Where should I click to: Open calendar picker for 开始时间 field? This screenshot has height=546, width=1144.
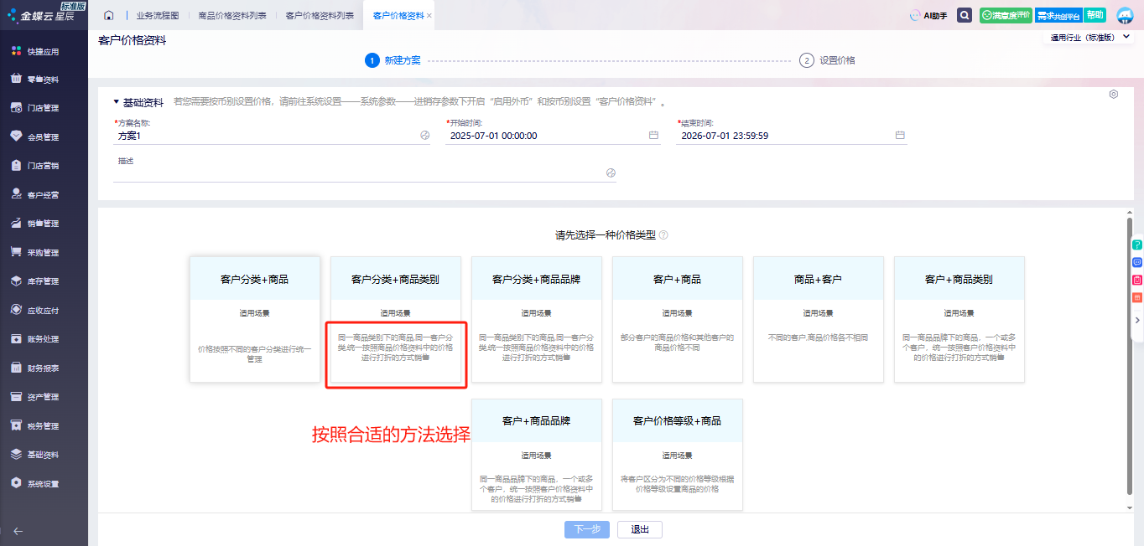(x=653, y=136)
